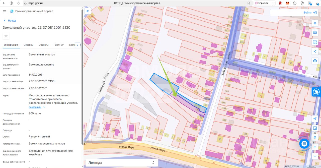321x168 pixels.
Task: Switch to the Сервисы tab
Action: [29, 45]
